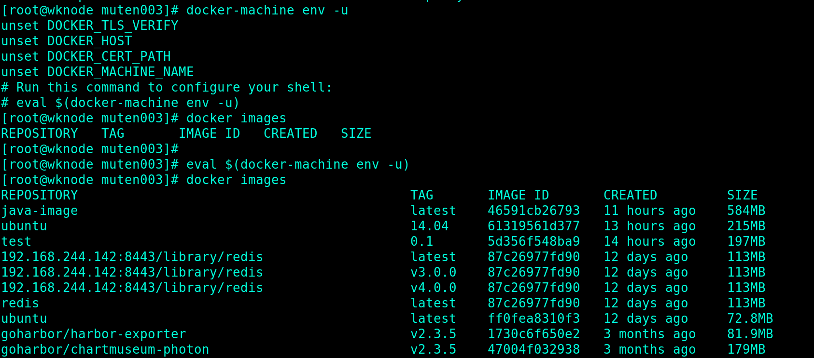Click the 584MB size value
Screen dimensions: 814x358
(x=746, y=211)
